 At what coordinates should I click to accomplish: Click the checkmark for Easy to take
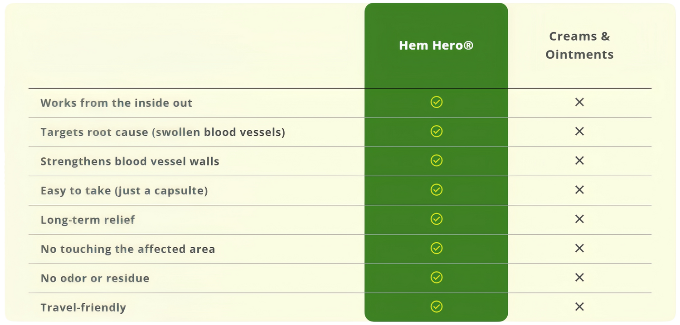coord(436,190)
